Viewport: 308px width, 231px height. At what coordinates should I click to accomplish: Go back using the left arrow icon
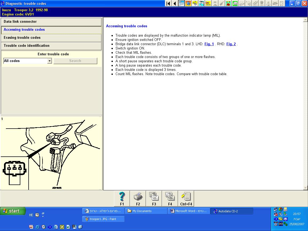pyautogui.click(x=175, y=3)
